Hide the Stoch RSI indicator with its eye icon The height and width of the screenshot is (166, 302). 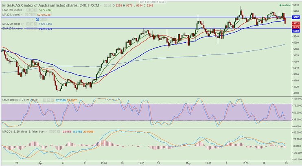(x=44, y=100)
